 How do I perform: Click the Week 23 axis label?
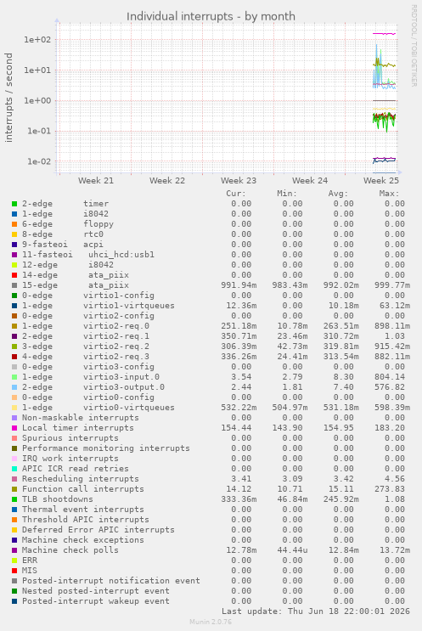tap(238, 181)
